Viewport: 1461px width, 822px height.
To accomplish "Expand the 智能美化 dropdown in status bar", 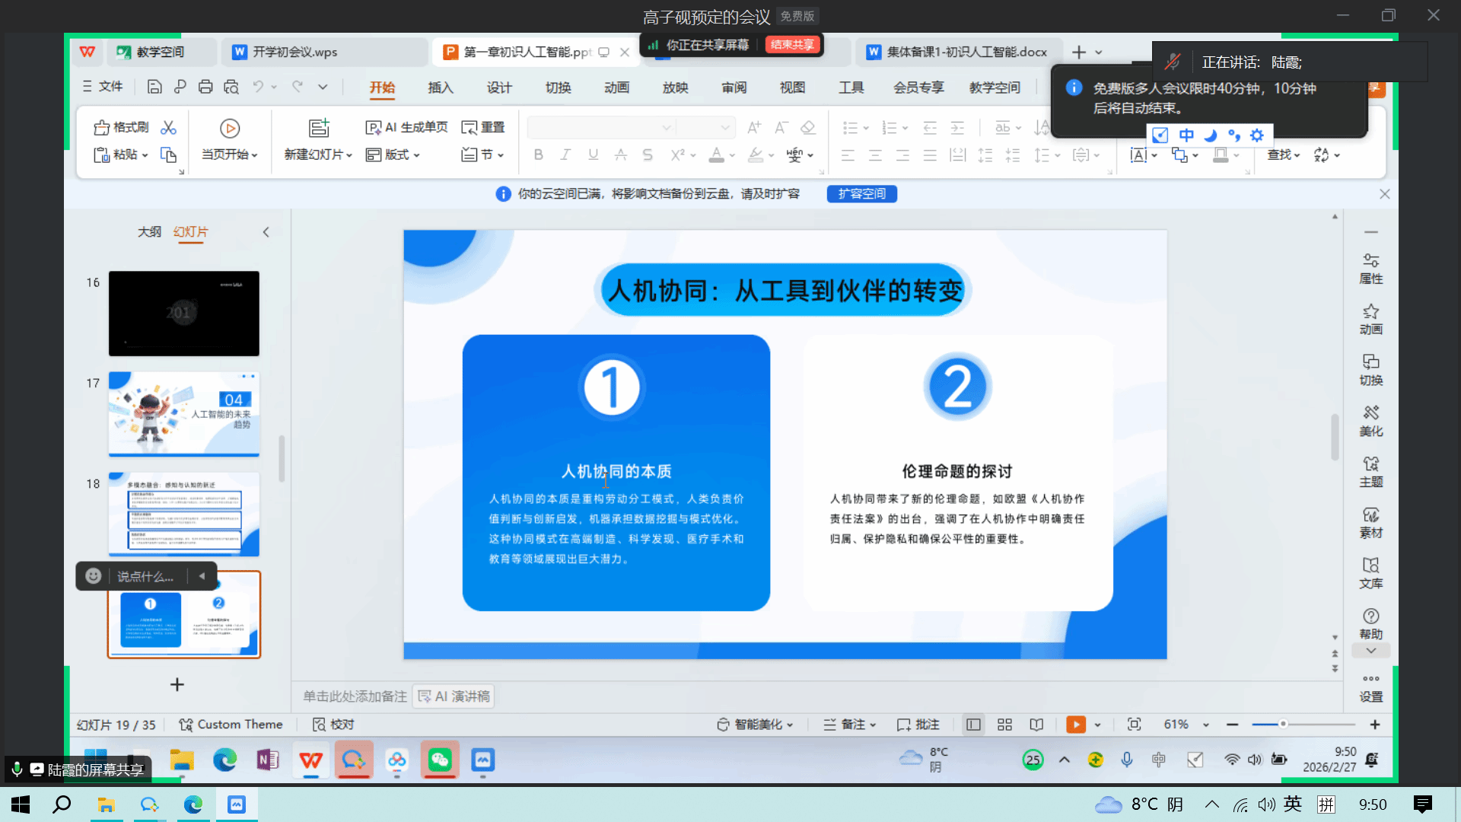I will [x=790, y=725].
